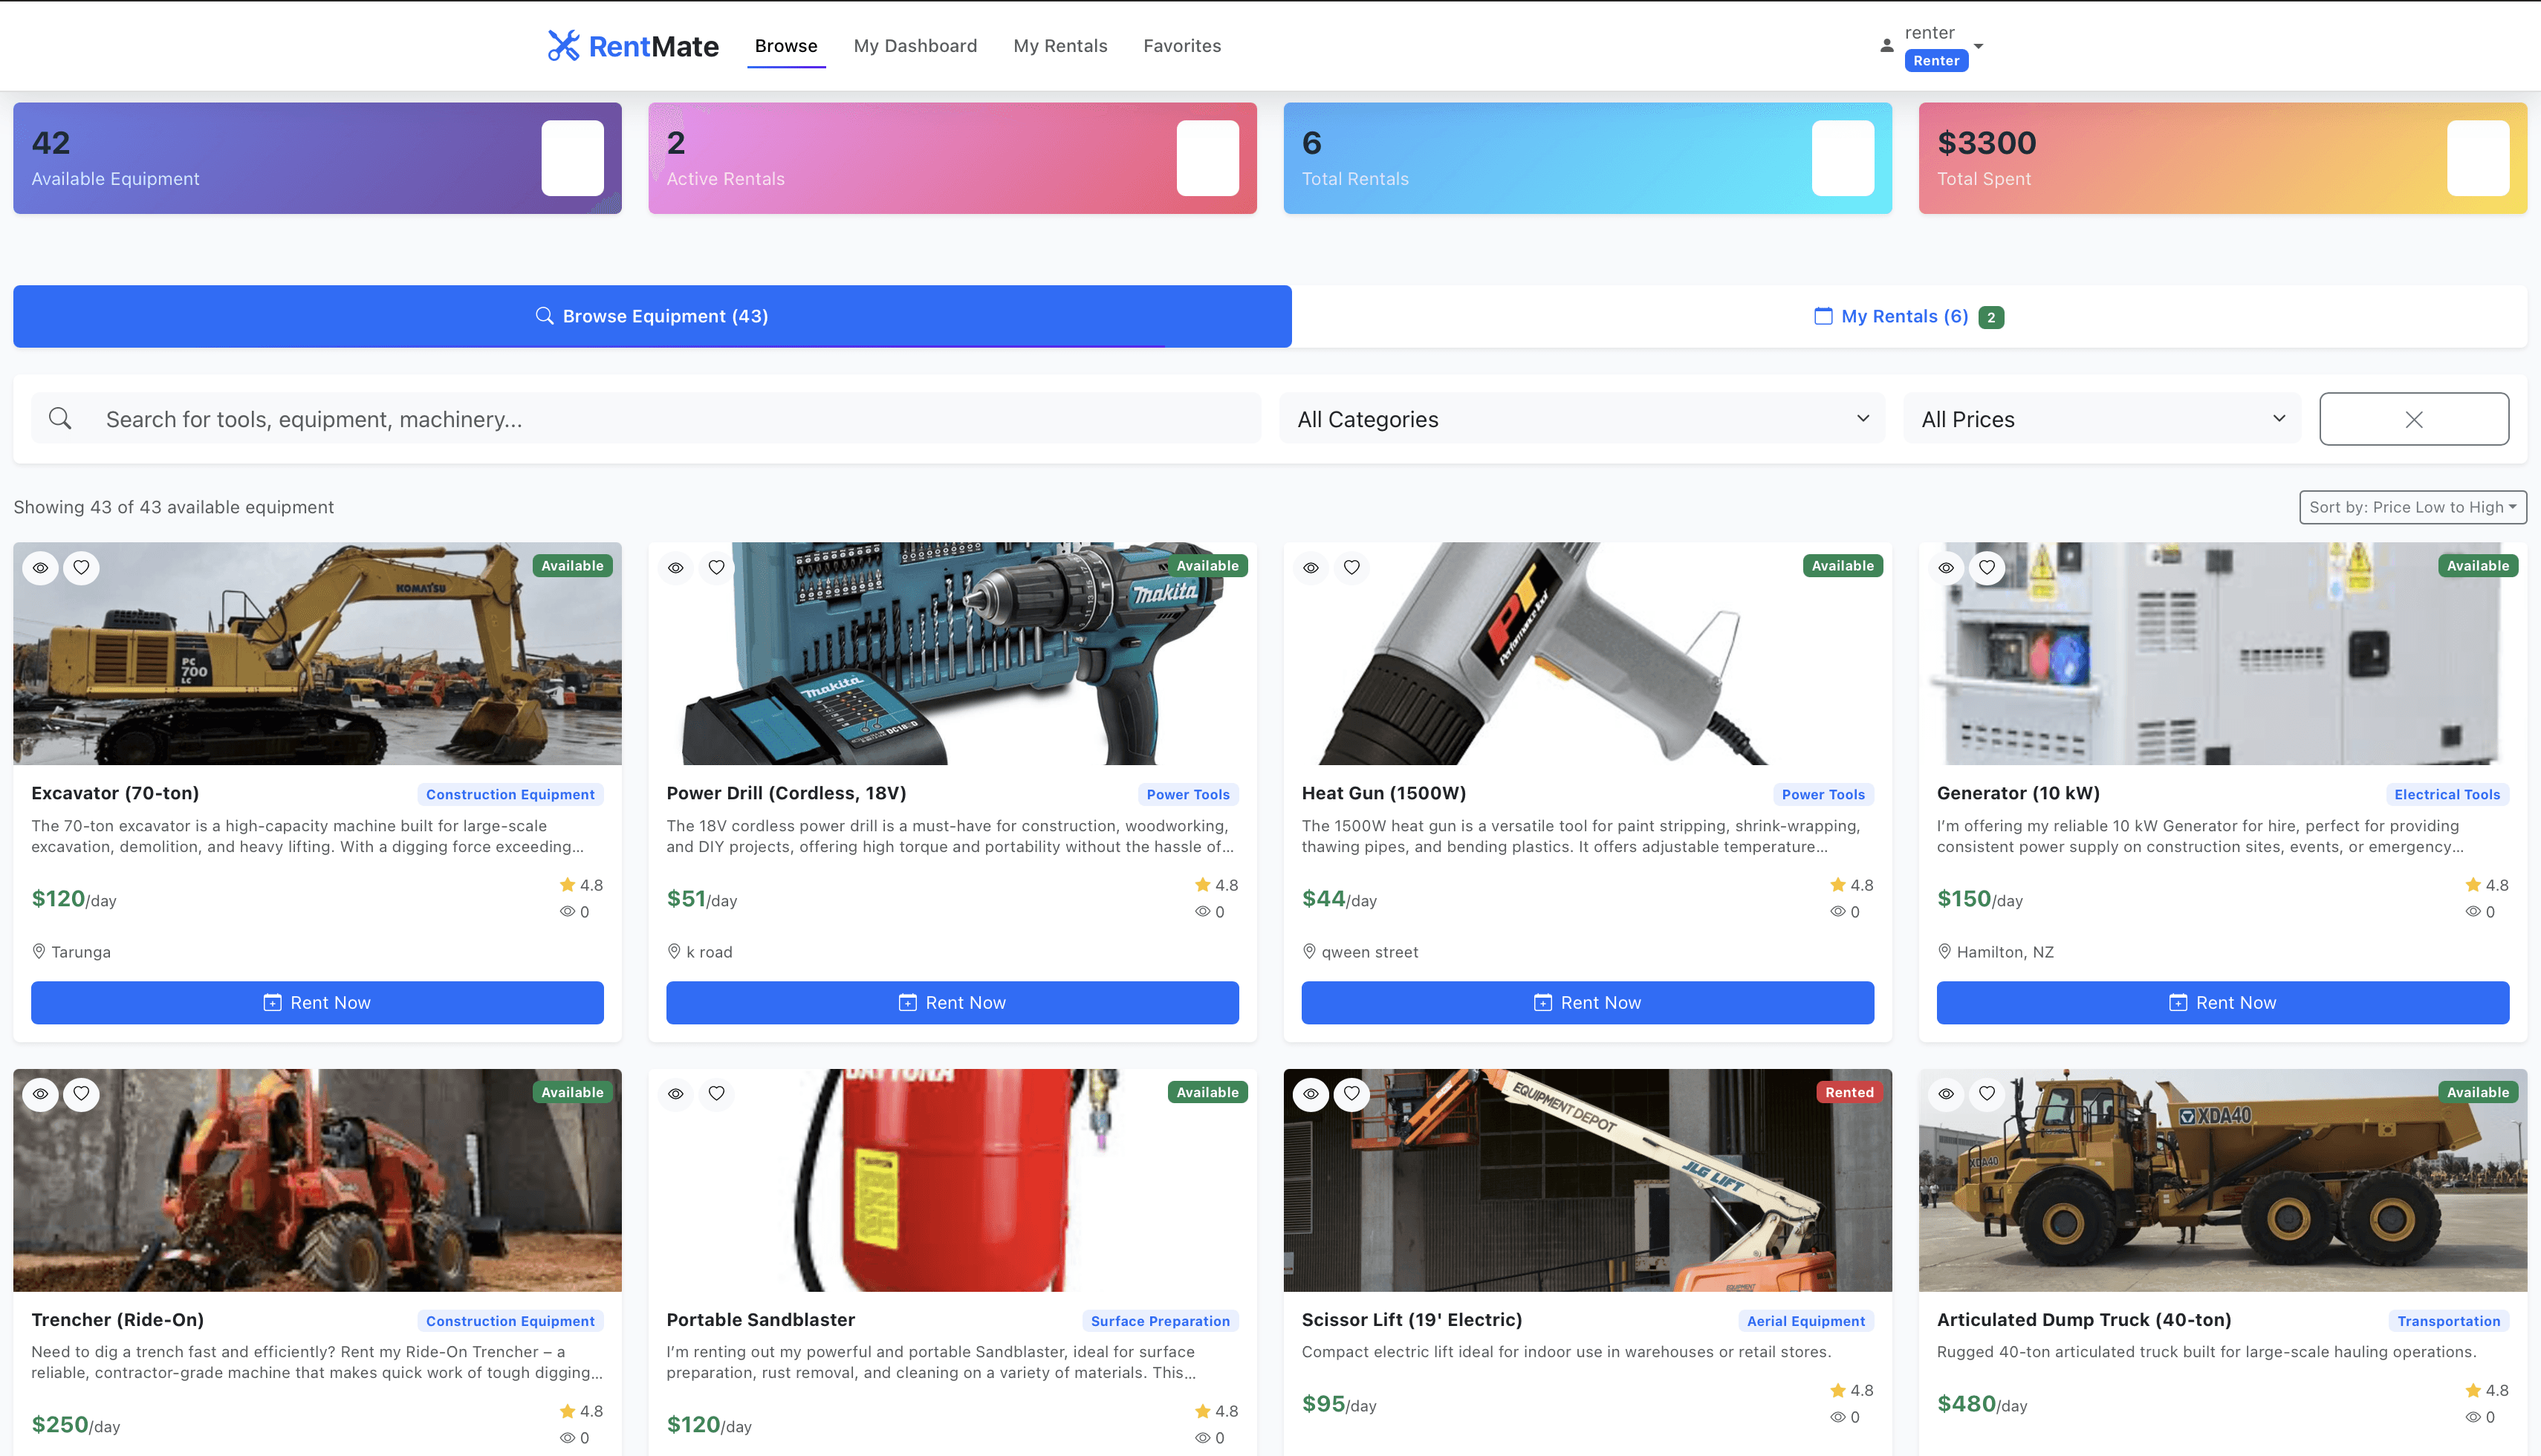Toggle the heart on the Trencher (Ride-On)
The width and height of the screenshot is (2541, 1456).
pyautogui.click(x=81, y=1093)
